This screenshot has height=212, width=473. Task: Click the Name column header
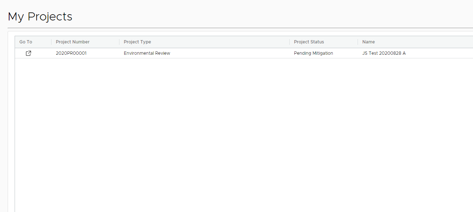[x=369, y=42]
